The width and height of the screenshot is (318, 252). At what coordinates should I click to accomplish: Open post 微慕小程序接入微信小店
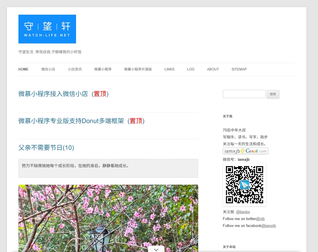[x=63, y=94]
